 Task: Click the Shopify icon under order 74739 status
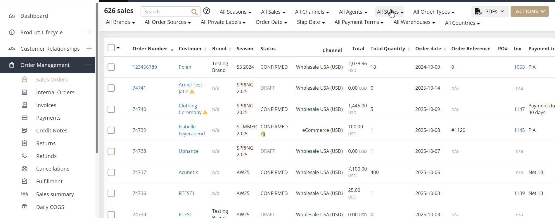(x=263, y=134)
